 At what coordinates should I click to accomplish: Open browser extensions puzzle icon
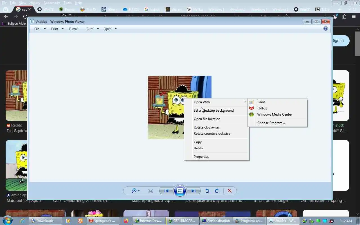point(344,17)
